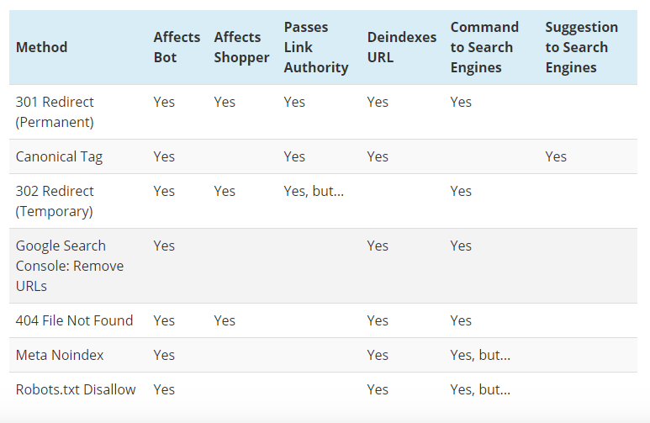650x423 pixels.
Task: Click the Affects Bot column header
Action: click(x=177, y=47)
